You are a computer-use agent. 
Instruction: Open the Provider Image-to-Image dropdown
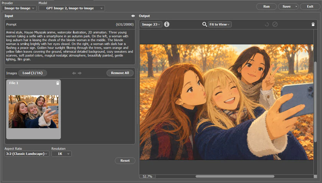19,8
